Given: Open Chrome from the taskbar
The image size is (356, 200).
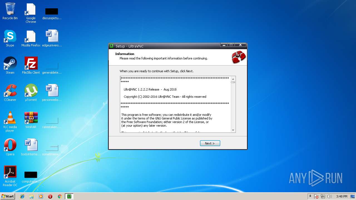Looking at the screenshot, I should (x=60, y=196).
